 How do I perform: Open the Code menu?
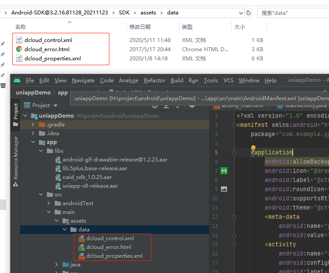tap(107, 80)
